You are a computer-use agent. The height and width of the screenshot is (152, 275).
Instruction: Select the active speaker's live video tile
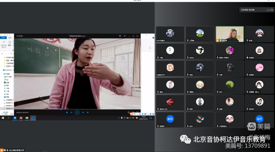230,34
